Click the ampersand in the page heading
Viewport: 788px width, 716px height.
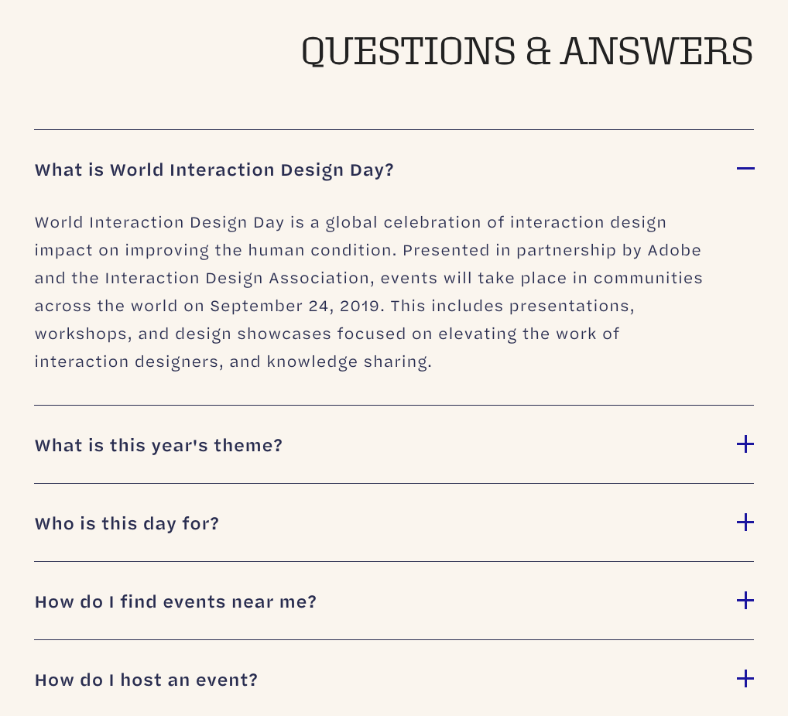[x=537, y=51]
